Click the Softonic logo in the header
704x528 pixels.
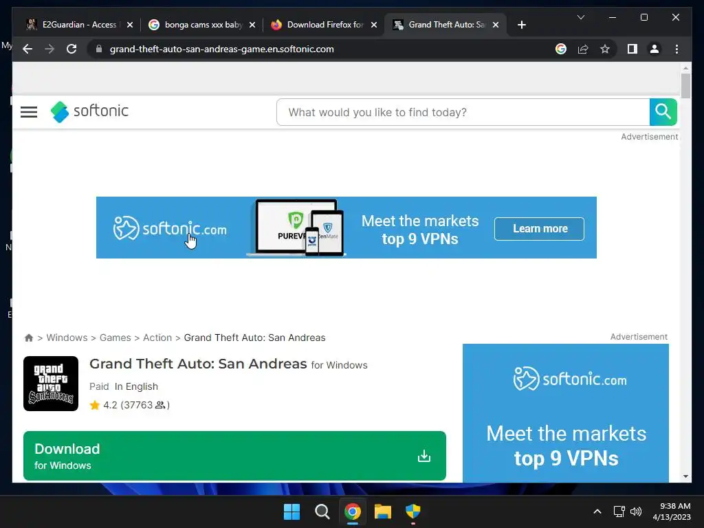89,111
